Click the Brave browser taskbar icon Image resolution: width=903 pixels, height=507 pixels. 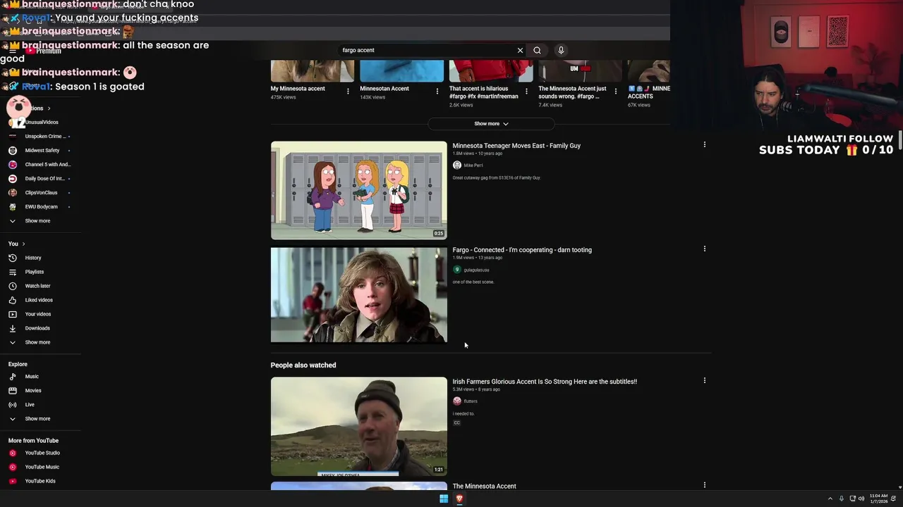[459, 499]
